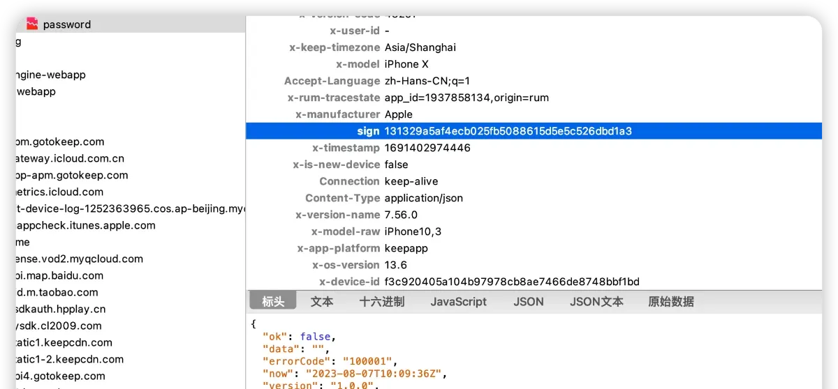The image size is (838, 389).
Task: Click the x-timestamp value 1691402974446
Action: (427, 148)
